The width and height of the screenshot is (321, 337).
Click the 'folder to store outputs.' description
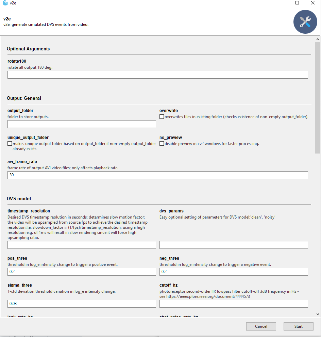coord(28,117)
